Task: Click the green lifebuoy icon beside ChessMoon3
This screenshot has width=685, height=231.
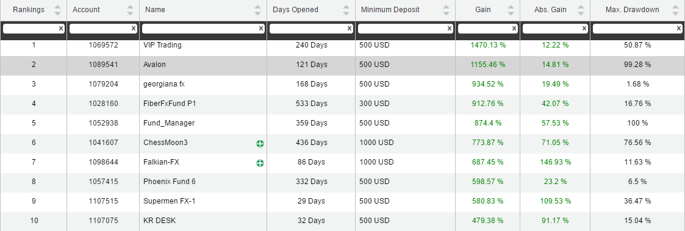Action: pyautogui.click(x=260, y=144)
